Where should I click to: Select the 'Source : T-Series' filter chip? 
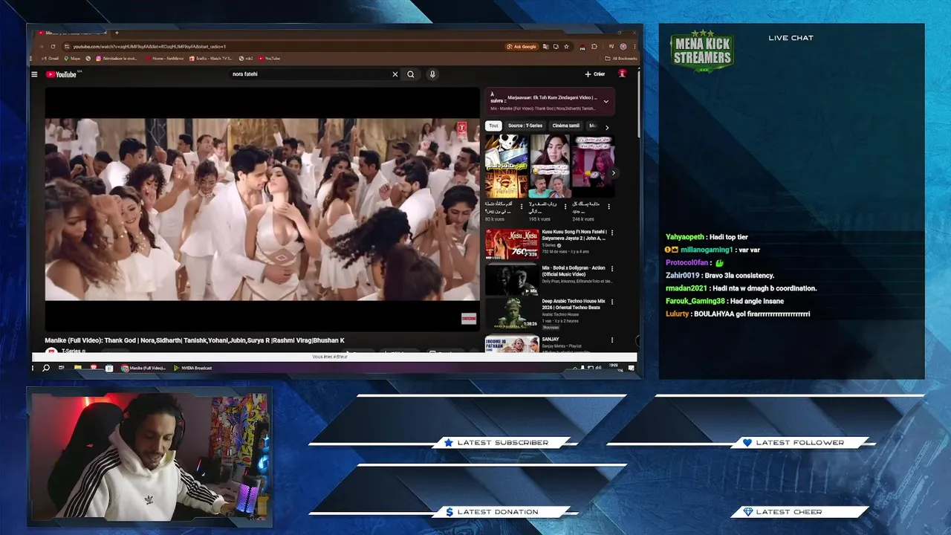pyautogui.click(x=525, y=126)
